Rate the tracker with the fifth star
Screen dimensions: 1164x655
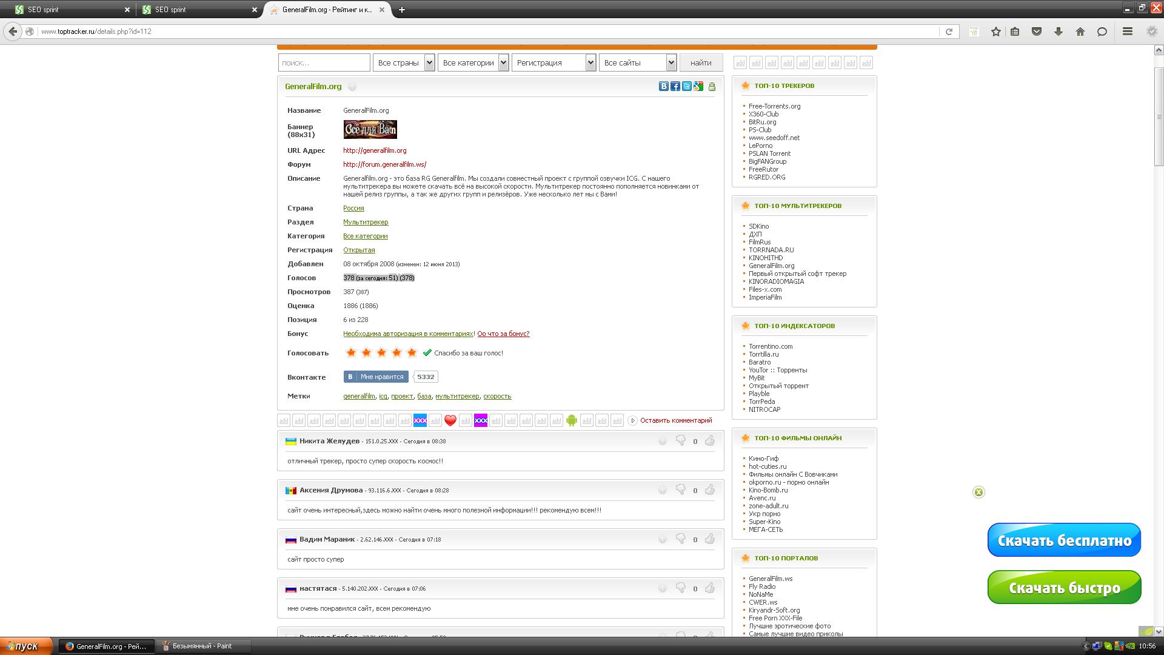412,352
